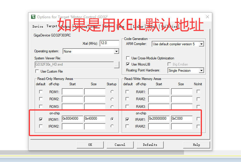Check the IROM2 default checkbox

pyautogui.click(x=41, y=126)
